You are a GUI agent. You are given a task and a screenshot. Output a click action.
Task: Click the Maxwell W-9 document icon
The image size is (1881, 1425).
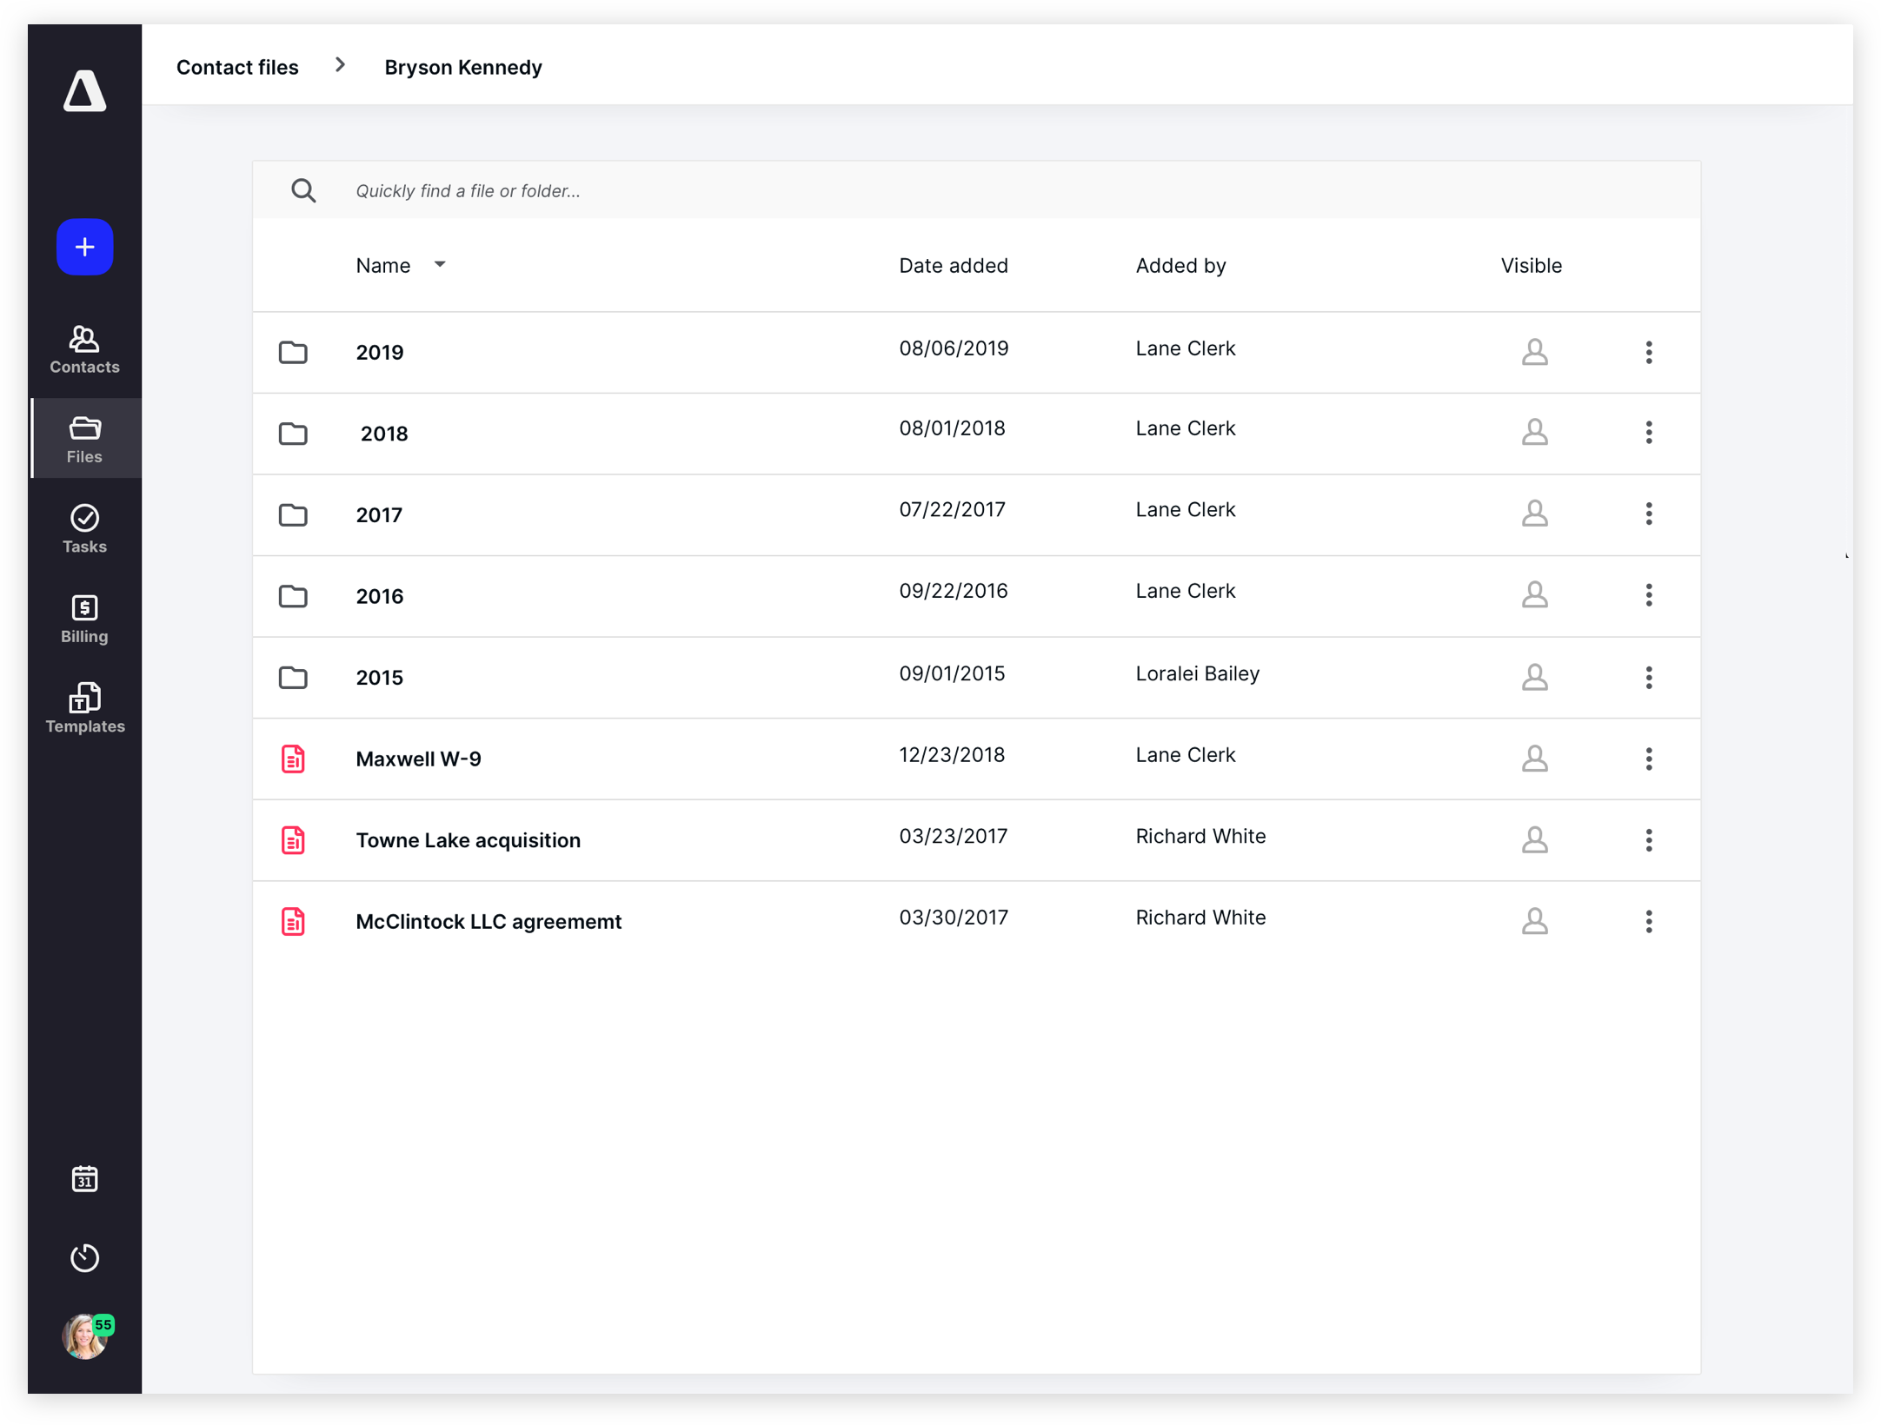tap(293, 759)
